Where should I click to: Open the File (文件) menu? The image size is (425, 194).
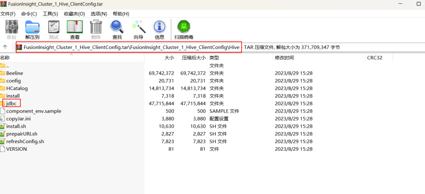pyautogui.click(x=8, y=14)
